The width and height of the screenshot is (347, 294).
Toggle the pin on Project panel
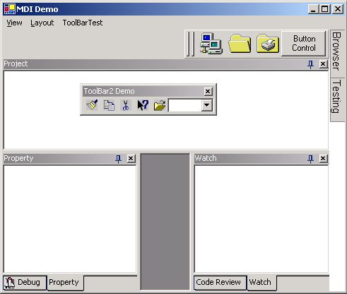pos(311,64)
